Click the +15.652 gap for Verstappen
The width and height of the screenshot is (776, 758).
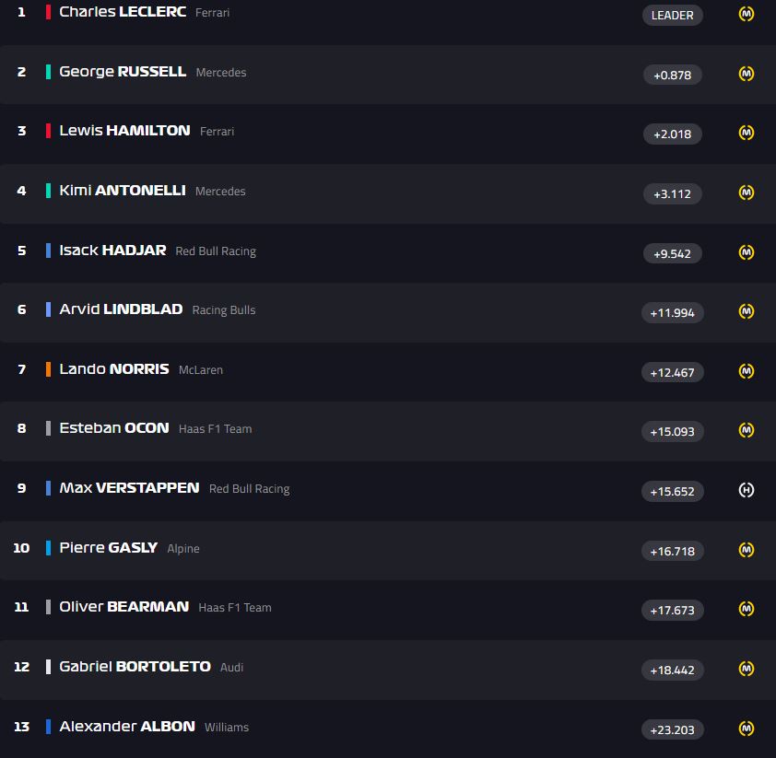tap(672, 492)
